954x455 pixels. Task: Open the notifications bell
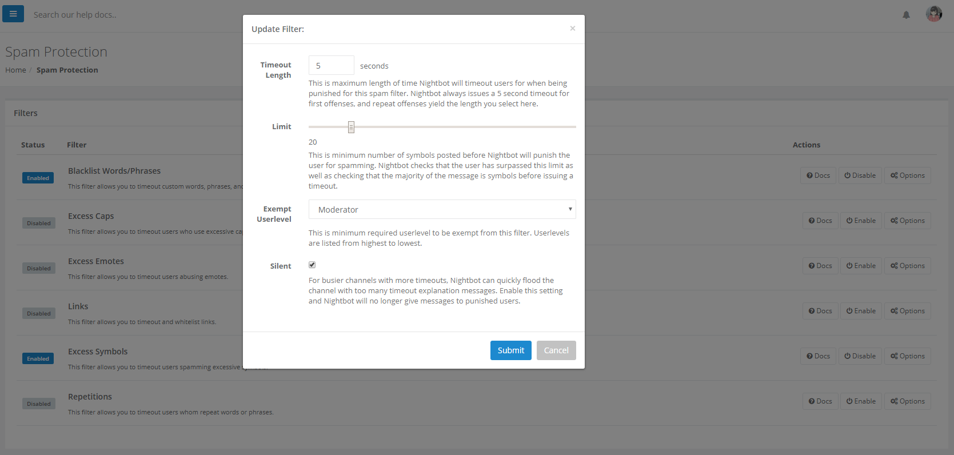coord(906,15)
